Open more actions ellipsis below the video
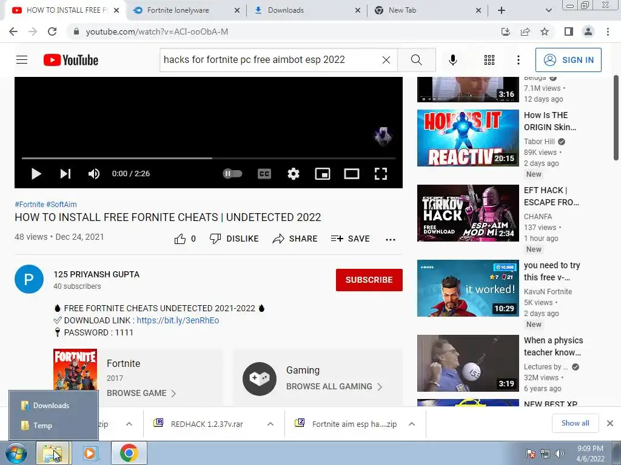 391,239
